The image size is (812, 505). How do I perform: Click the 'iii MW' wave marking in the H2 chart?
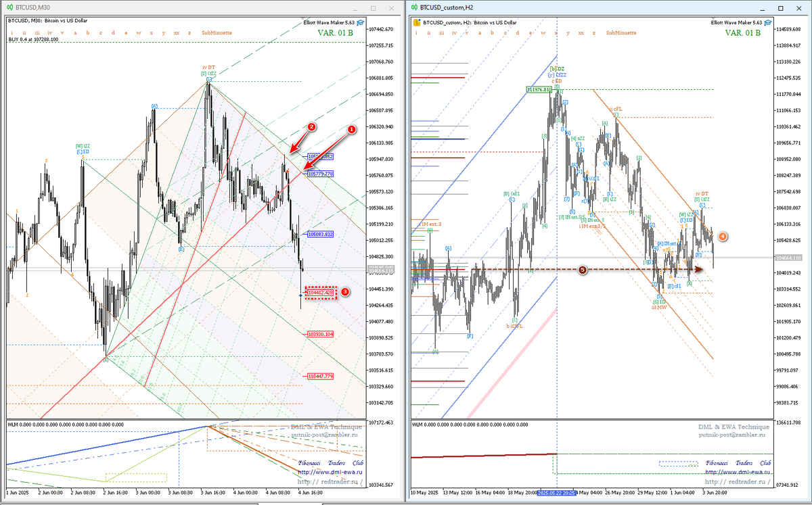[x=658, y=306]
